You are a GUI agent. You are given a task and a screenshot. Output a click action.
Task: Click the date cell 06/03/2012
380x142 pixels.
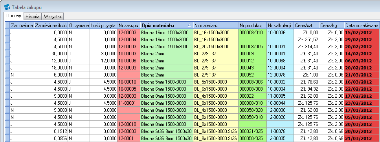362,60
